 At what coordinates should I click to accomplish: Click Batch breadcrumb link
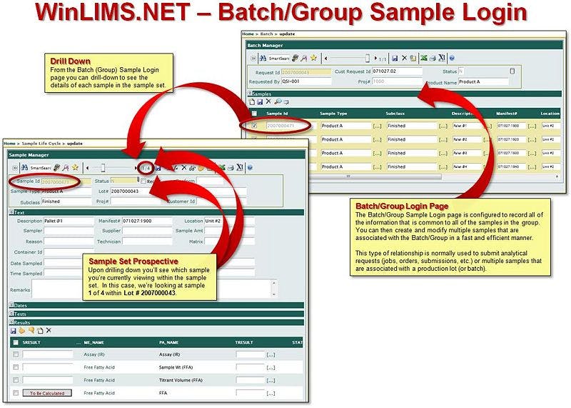tap(266, 34)
